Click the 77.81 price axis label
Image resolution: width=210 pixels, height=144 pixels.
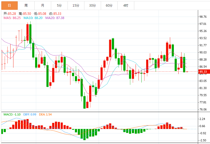click(x=203, y=102)
